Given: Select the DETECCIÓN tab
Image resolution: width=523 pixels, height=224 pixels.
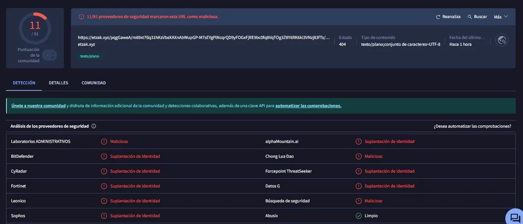Looking at the screenshot, I should [24, 83].
